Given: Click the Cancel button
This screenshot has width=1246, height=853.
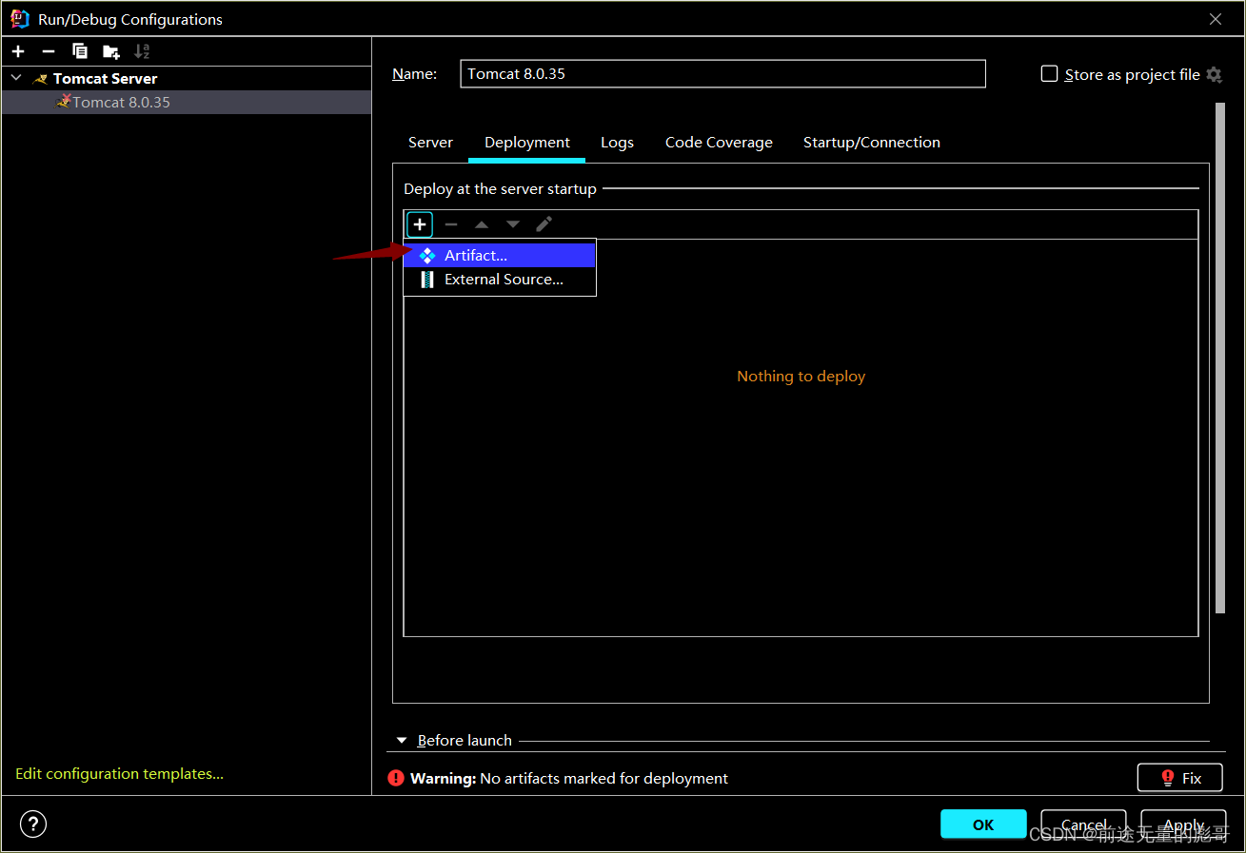Looking at the screenshot, I should pyautogui.click(x=1084, y=824).
